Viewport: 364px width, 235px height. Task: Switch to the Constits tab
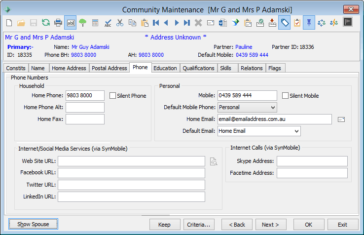click(16, 68)
